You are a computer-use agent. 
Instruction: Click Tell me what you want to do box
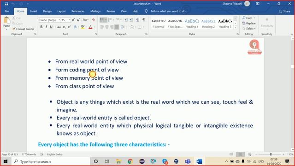point(168,11)
